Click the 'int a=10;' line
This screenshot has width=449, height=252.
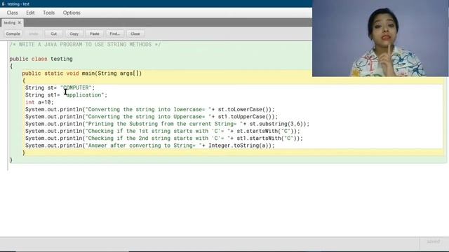[39, 102]
